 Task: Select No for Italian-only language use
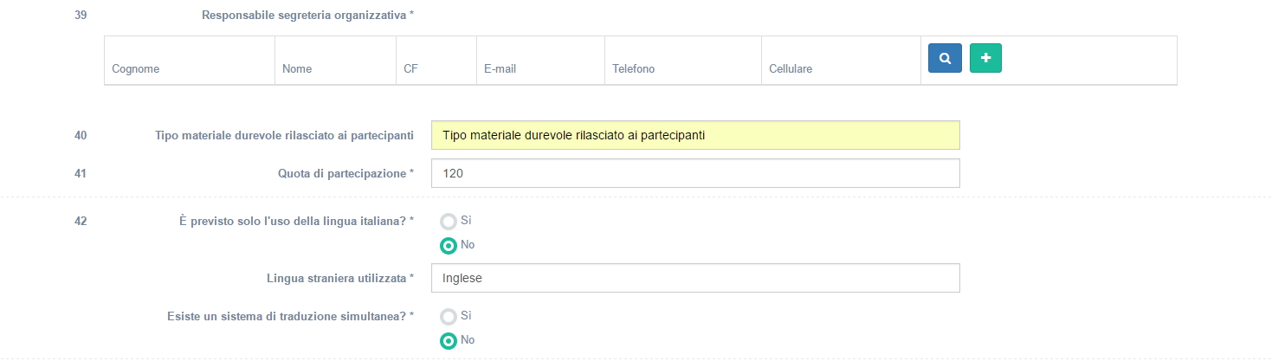point(449,246)
